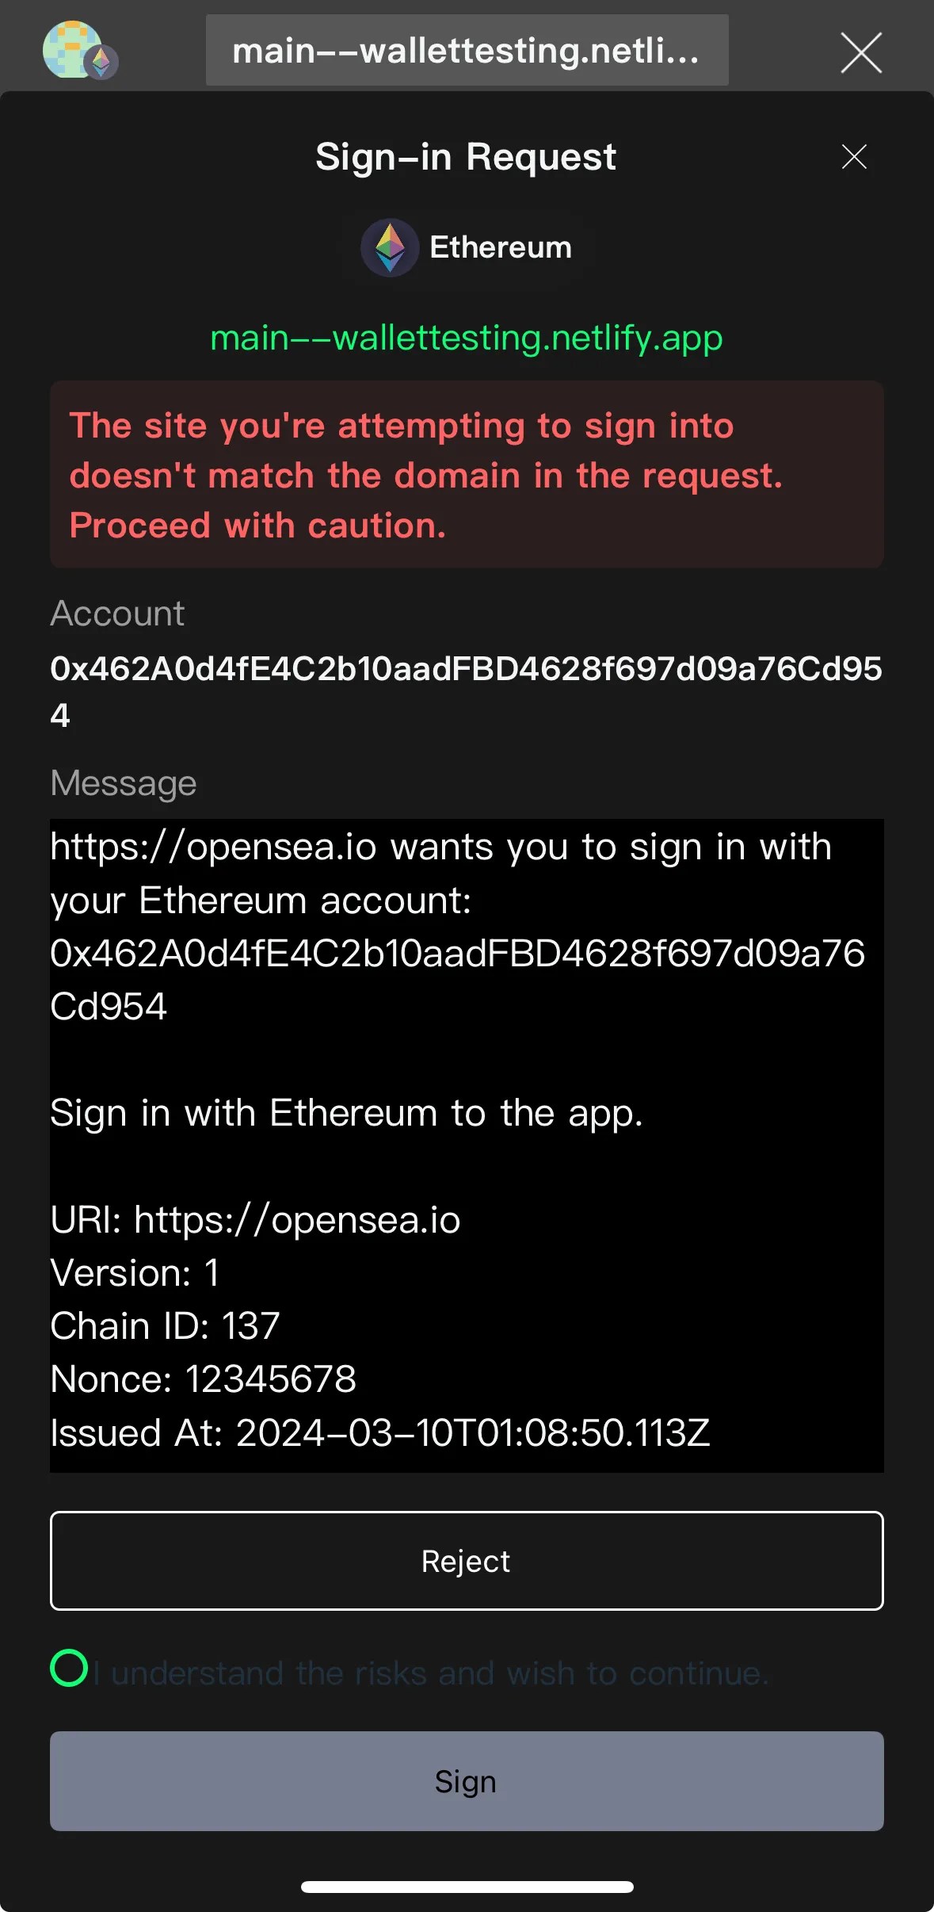This screenshot has width=934, height=1912.
Task: Click the Sign-in Request title header
Action: (x=466, y=156)
